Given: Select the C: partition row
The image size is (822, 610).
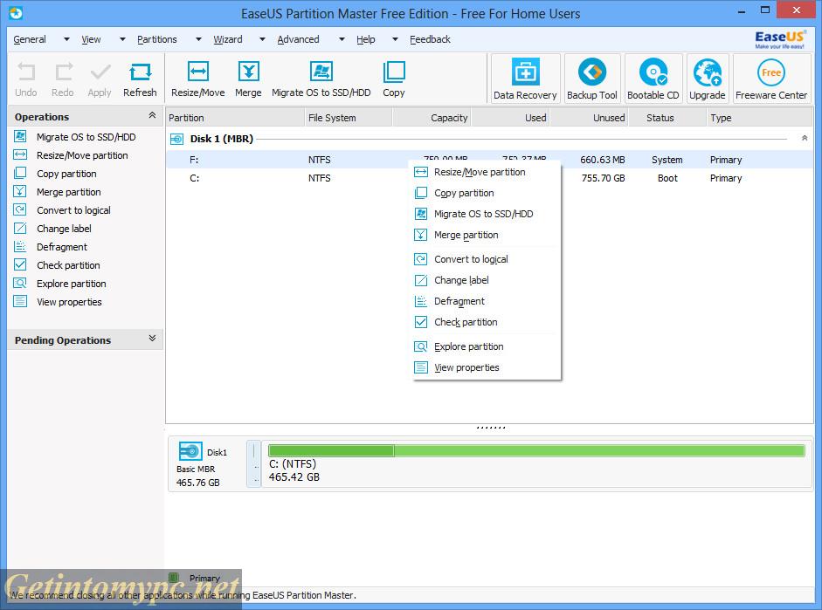Looking at the screenshot, I should click(490, 178).
